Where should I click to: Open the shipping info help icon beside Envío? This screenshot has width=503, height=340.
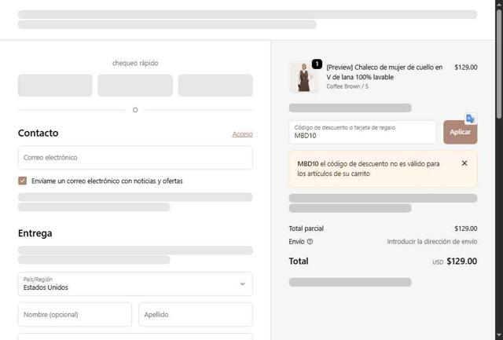click(310, 242)
